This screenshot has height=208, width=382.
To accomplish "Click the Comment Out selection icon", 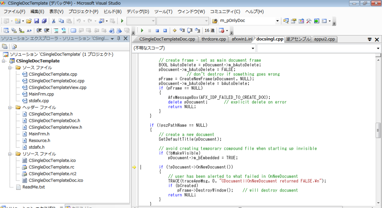I will 56,31.
